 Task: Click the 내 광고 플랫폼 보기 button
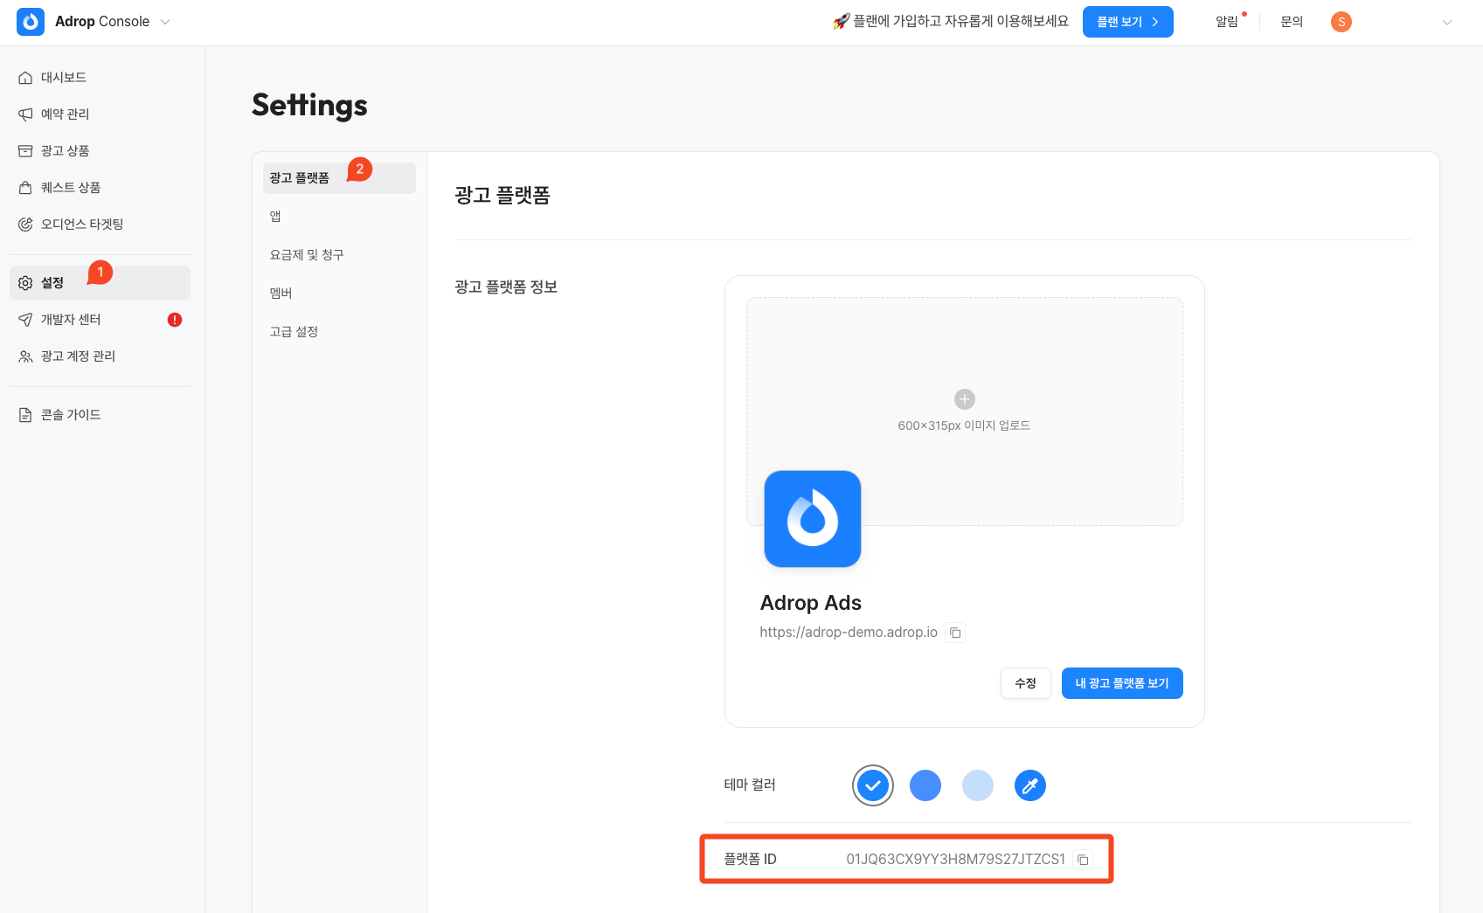click(x=1121, y=683)
